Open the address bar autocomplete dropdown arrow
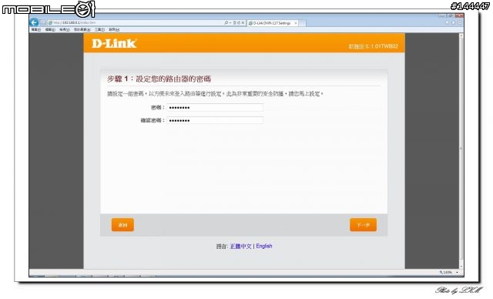This screenshot has height=299, width=493. point(230,22)
